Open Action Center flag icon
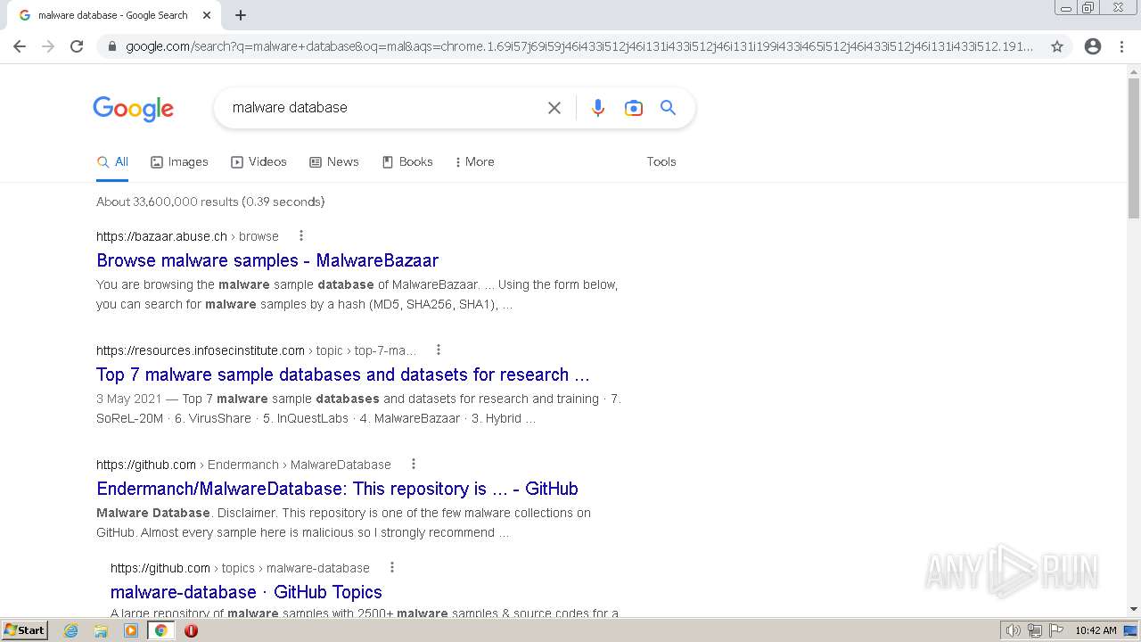1141x642 pixels. (1056, 630)
